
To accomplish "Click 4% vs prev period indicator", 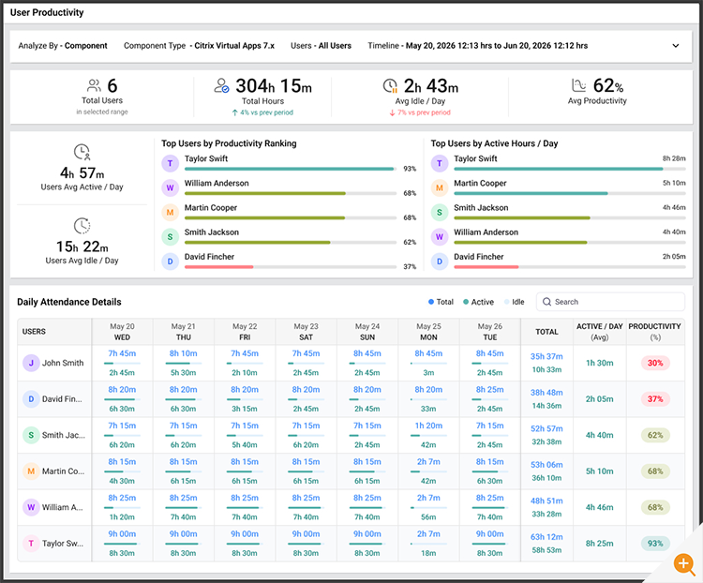I will pyautogui.click(x=262, y=112).
